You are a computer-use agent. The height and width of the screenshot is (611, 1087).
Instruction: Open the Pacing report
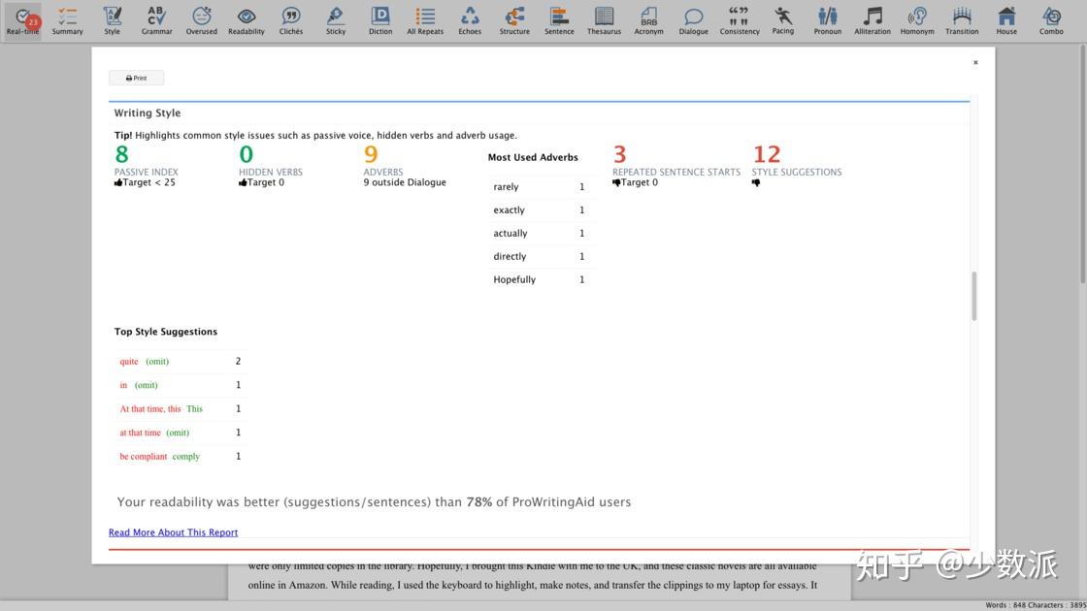pos(782,20)
